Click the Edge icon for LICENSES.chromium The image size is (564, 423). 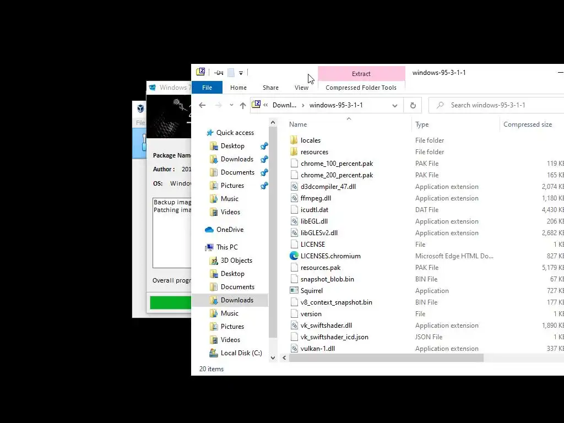(294, 256)
